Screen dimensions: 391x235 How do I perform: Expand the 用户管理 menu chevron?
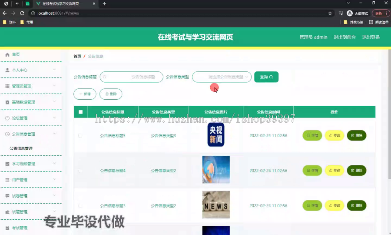point(54,179)
